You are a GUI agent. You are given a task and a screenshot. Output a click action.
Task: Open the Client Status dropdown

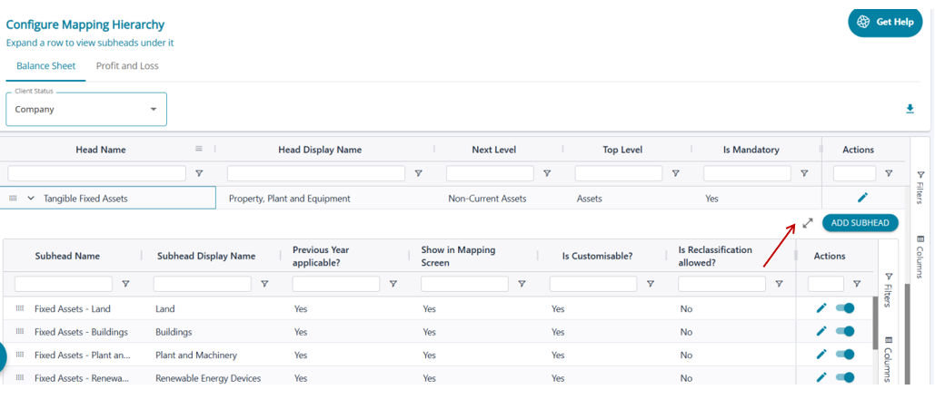[x=86, y=110]
